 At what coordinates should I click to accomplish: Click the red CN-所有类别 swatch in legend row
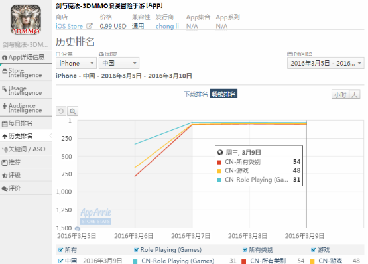[x=243, y=261]
